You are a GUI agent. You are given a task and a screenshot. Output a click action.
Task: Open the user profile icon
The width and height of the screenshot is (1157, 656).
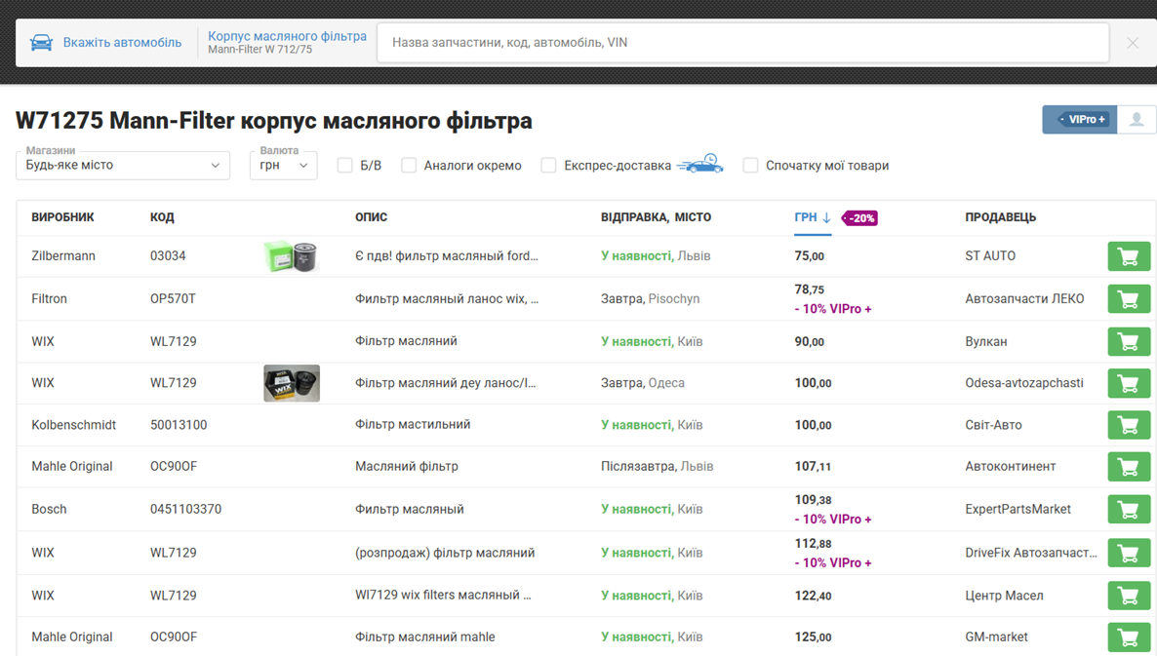(1137, 120)
